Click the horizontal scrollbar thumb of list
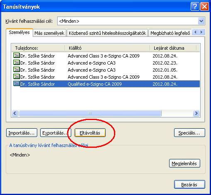This screenshot has width=211, height=195. 90,113
